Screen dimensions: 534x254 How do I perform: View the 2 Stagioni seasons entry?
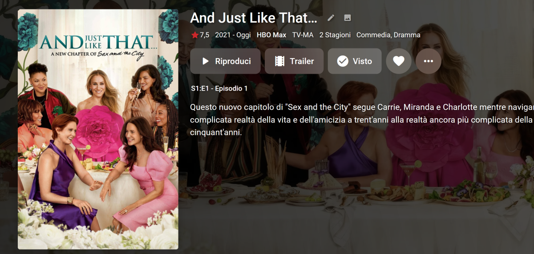click(x=335, y=35)
